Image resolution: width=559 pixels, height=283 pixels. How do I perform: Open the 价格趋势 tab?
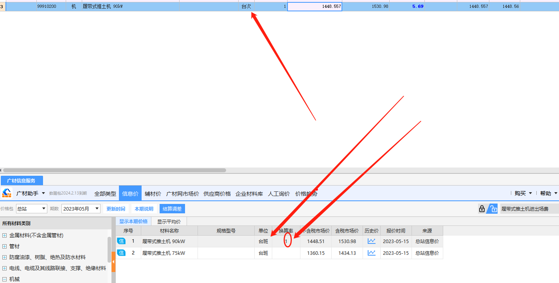tap(306, 193)
